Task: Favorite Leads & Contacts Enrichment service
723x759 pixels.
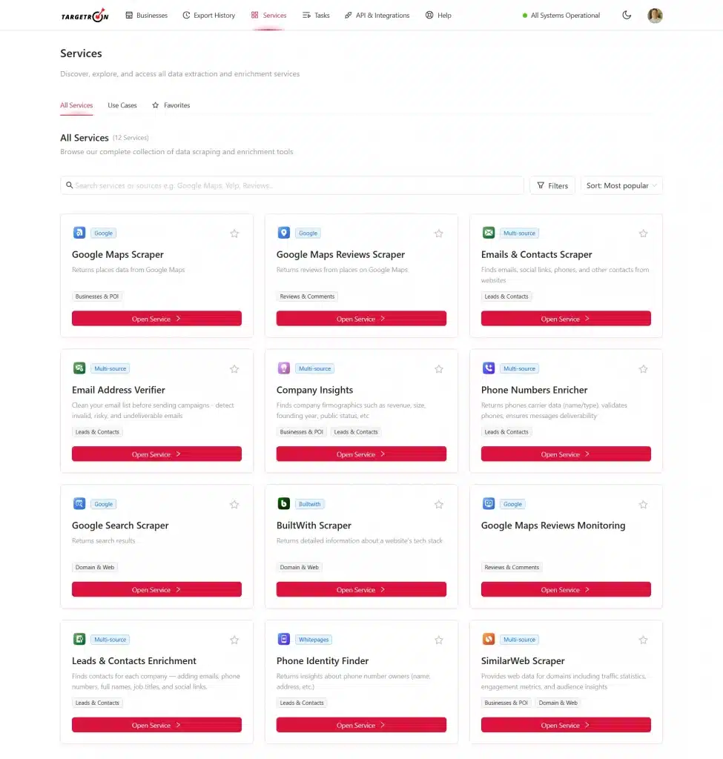Action: click(x=234, y=640)
